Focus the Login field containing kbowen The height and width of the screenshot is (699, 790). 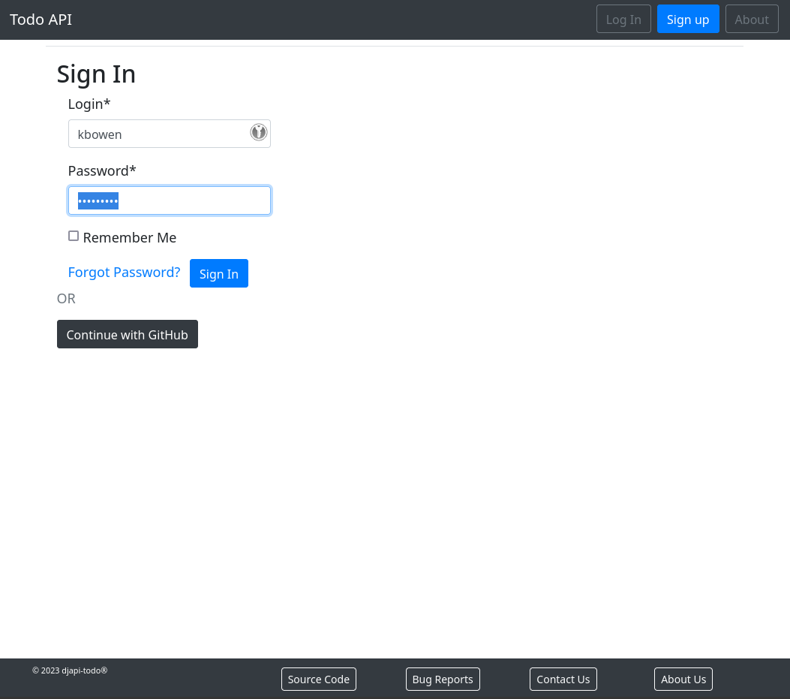[170, 134]
